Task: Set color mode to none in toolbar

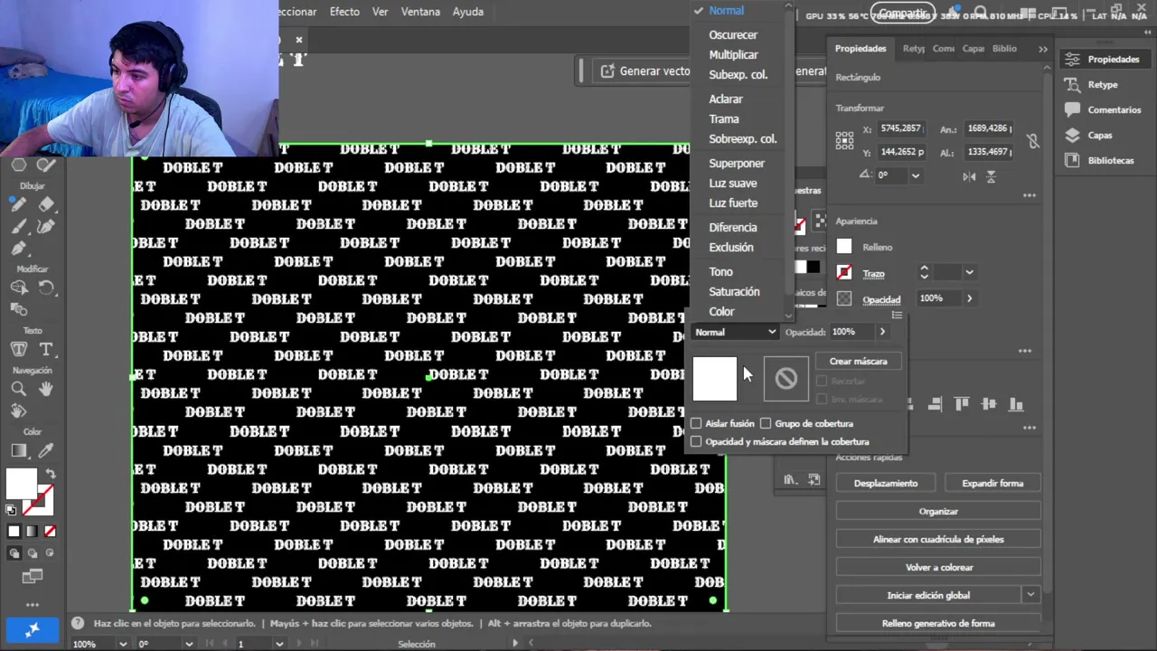Action: (50, 532)
